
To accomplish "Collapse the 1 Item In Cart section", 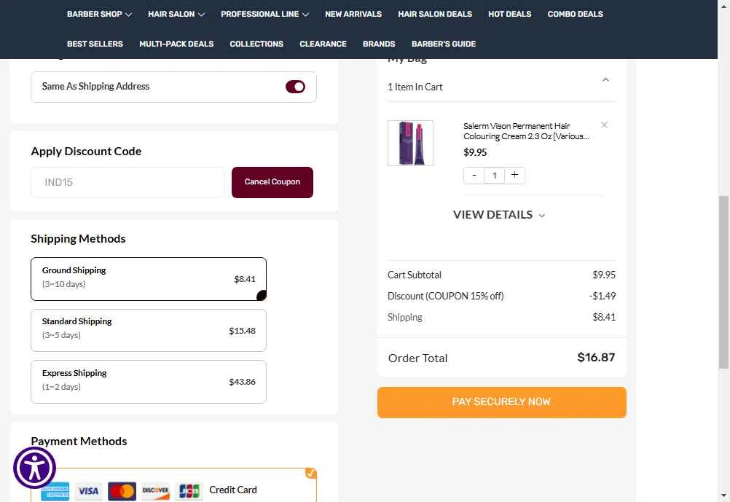I will [x=605, y=79].
